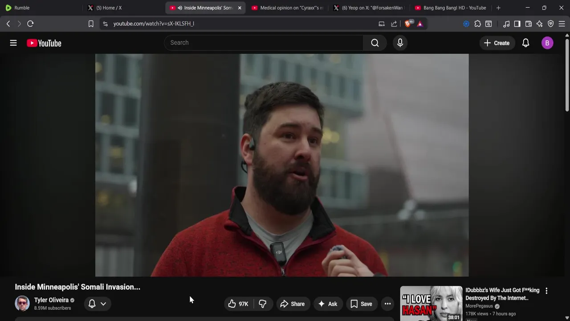570x321 pixels.
Task: Close the Inside Minneapolis YouTube tab
Action: [240, 8]
